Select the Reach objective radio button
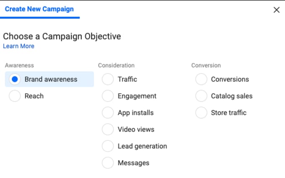Image resolution: width=285 pixels, height=178 pixels. [x=15, y=96]
